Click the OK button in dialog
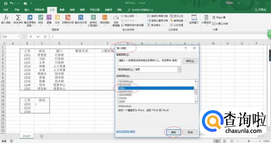The height and width of the screenshot is (143, 271). (173, 132)
